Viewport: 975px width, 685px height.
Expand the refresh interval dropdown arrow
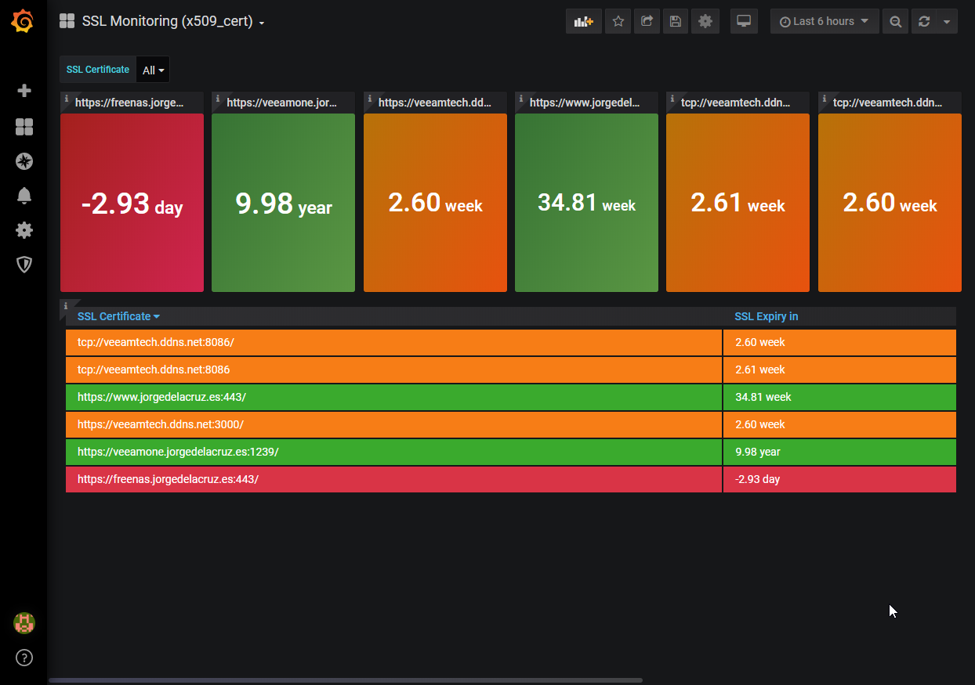tap(947, 22)
